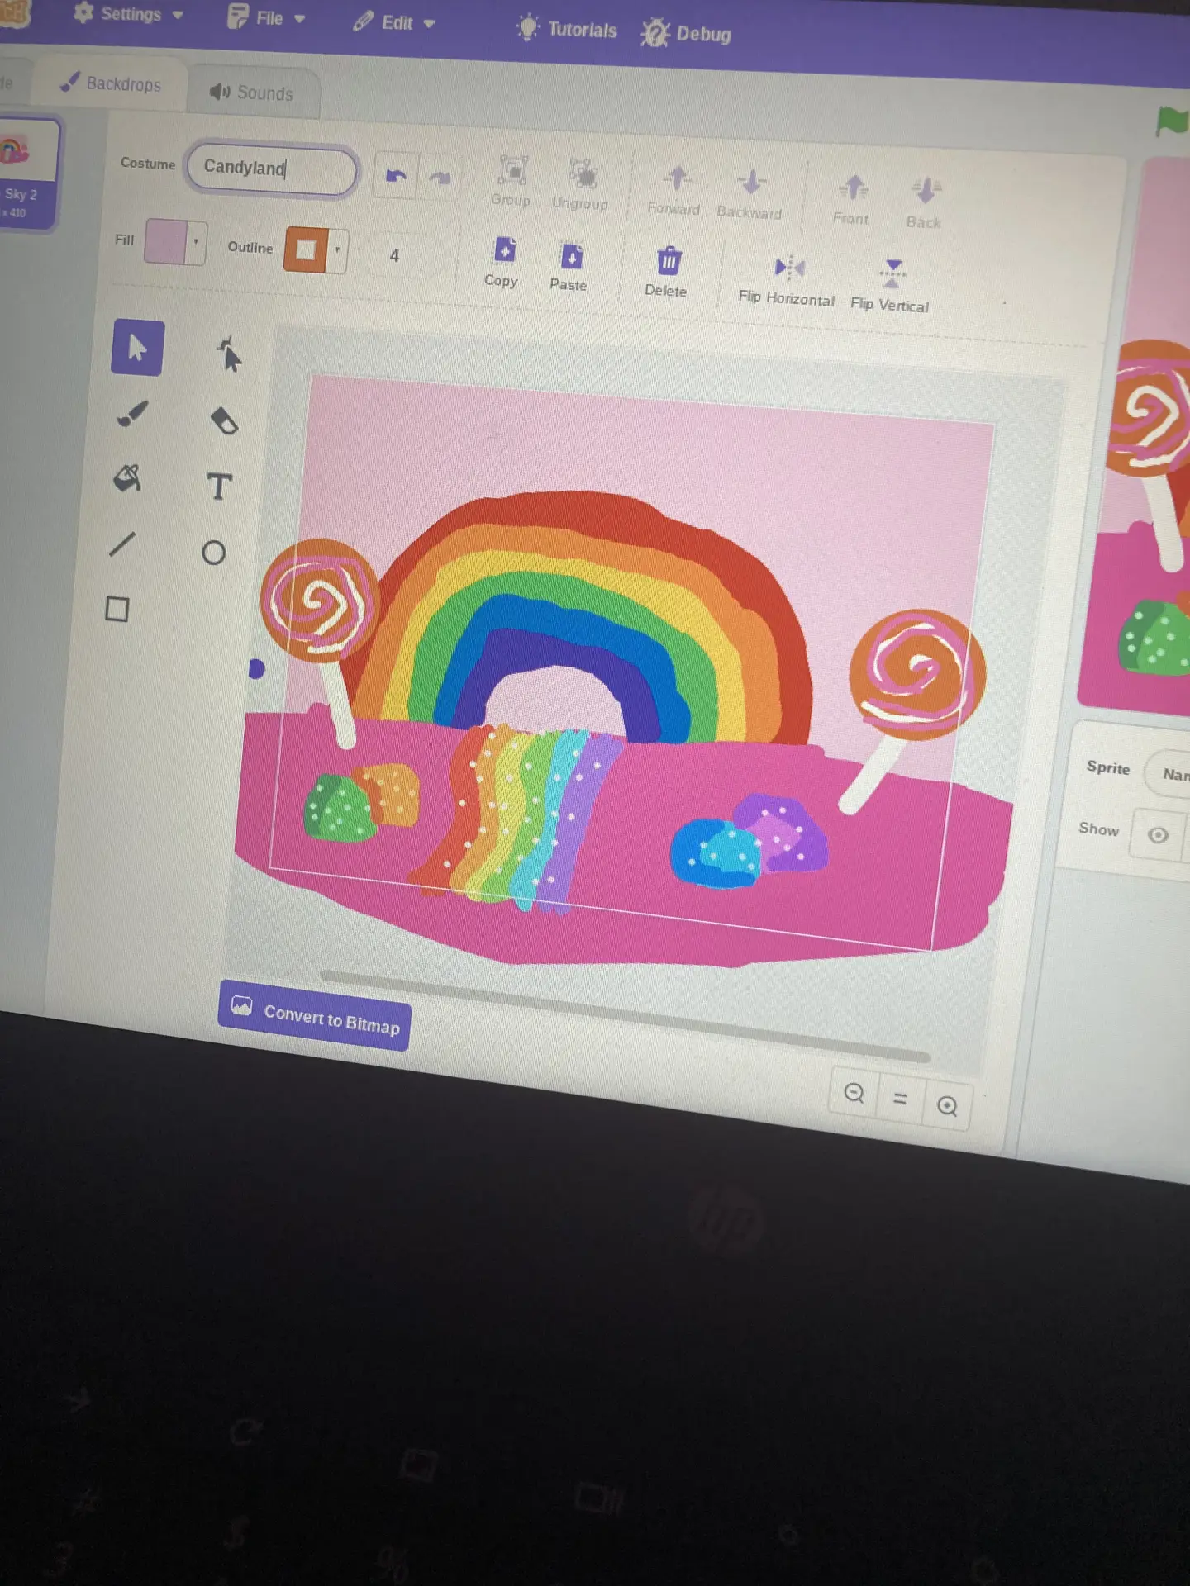Click the Group button

click(x=512, y=181)
